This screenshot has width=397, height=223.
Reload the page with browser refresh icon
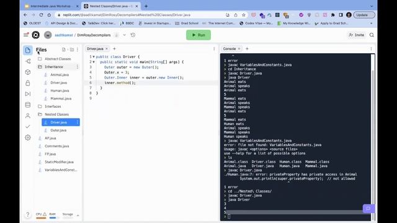(x=42, y=15)
